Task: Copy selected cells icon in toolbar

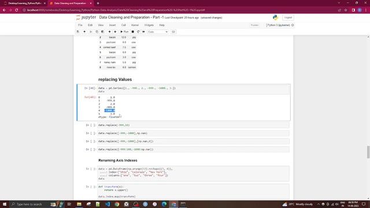Action: click(x=97, y=32)
